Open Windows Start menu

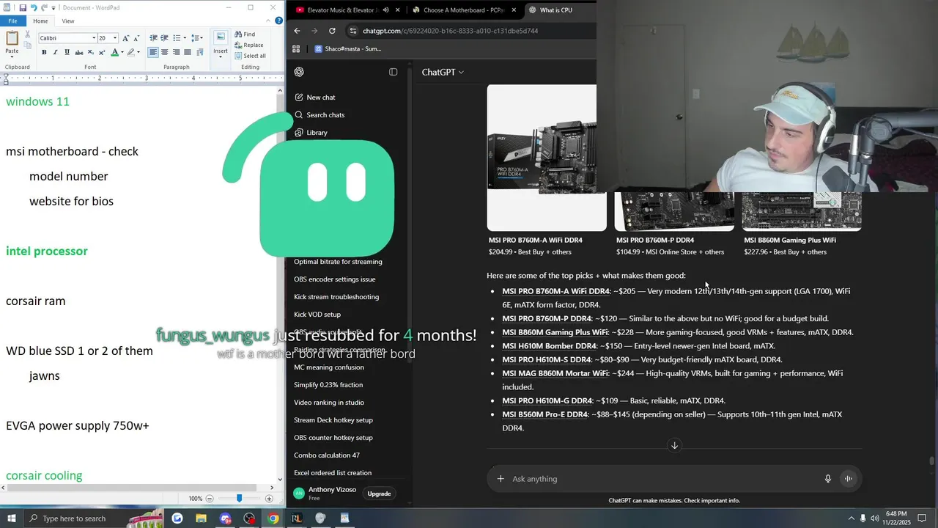12,518
